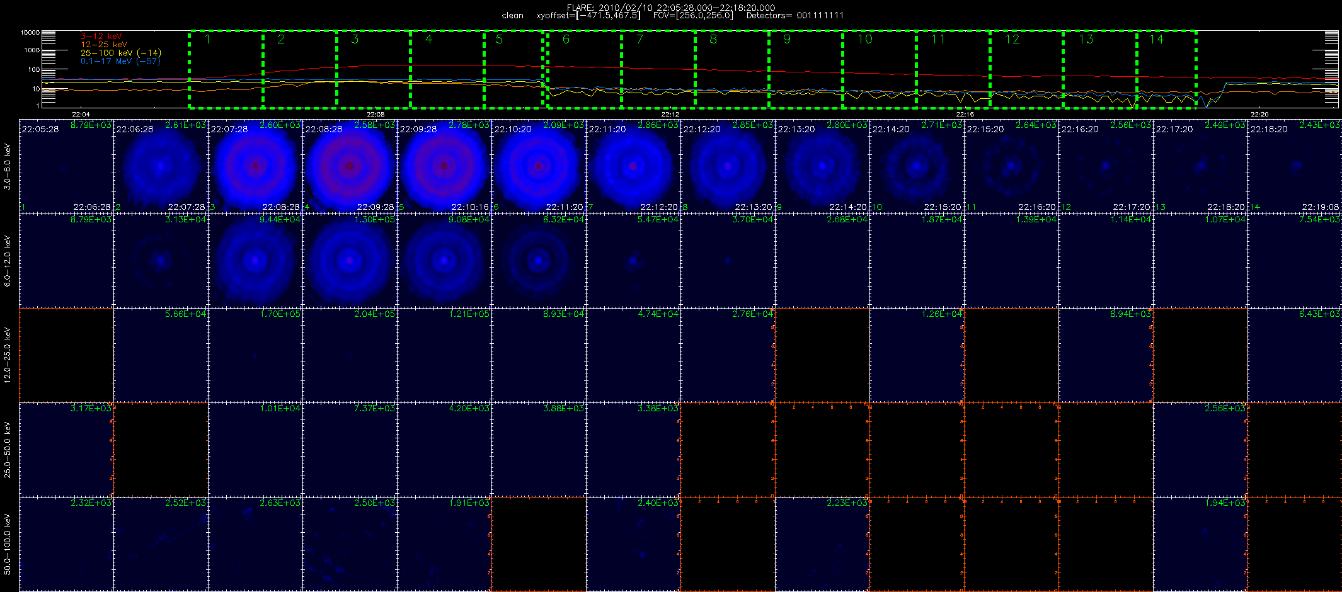Screen dimensions: 1342x592
Task: Click the '12.0–25.0 keV' row label
Action: point(8,355)
